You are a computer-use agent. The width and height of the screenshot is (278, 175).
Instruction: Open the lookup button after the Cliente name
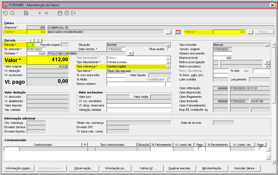tap(168, 32)
